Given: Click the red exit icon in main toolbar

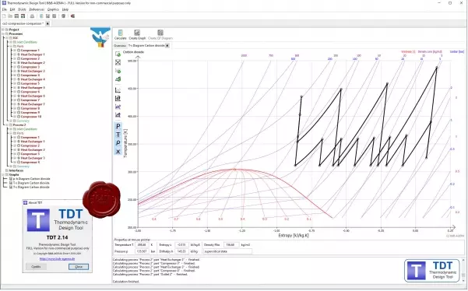Looking at the screenshot, I should point(72,16).
